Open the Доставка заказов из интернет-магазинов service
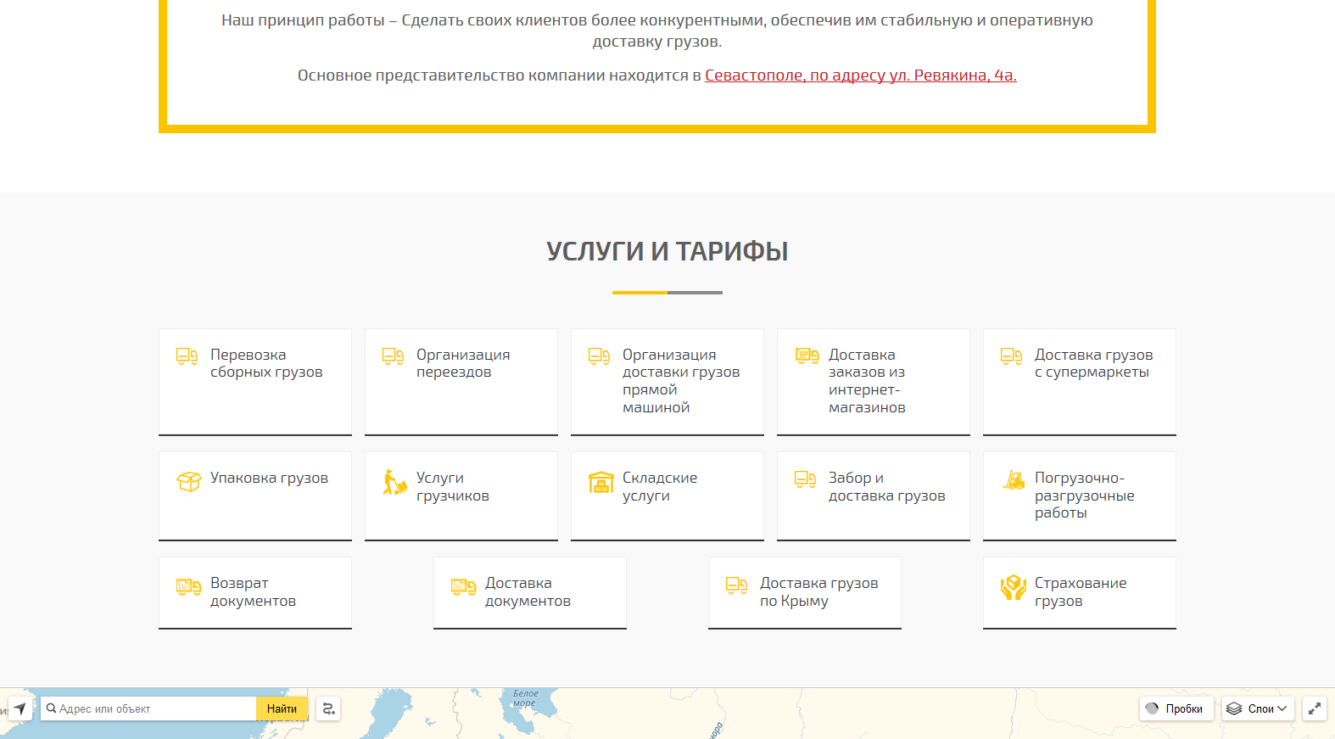This screenshot has height=739, width=1335. [874, 382]
